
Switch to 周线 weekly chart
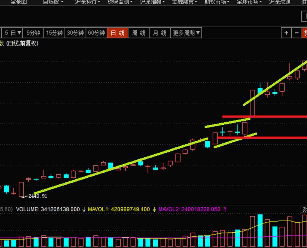coord(138,33)
